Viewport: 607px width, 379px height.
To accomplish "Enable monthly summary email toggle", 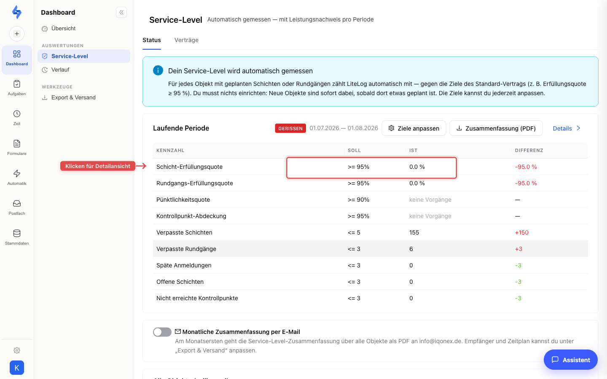I will 162,332.
